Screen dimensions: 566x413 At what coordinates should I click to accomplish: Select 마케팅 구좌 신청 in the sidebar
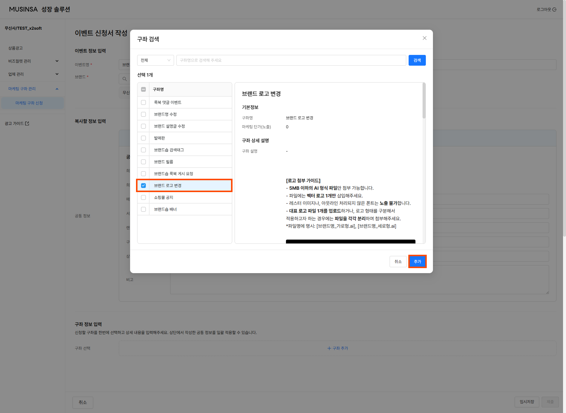coord(29,103)
